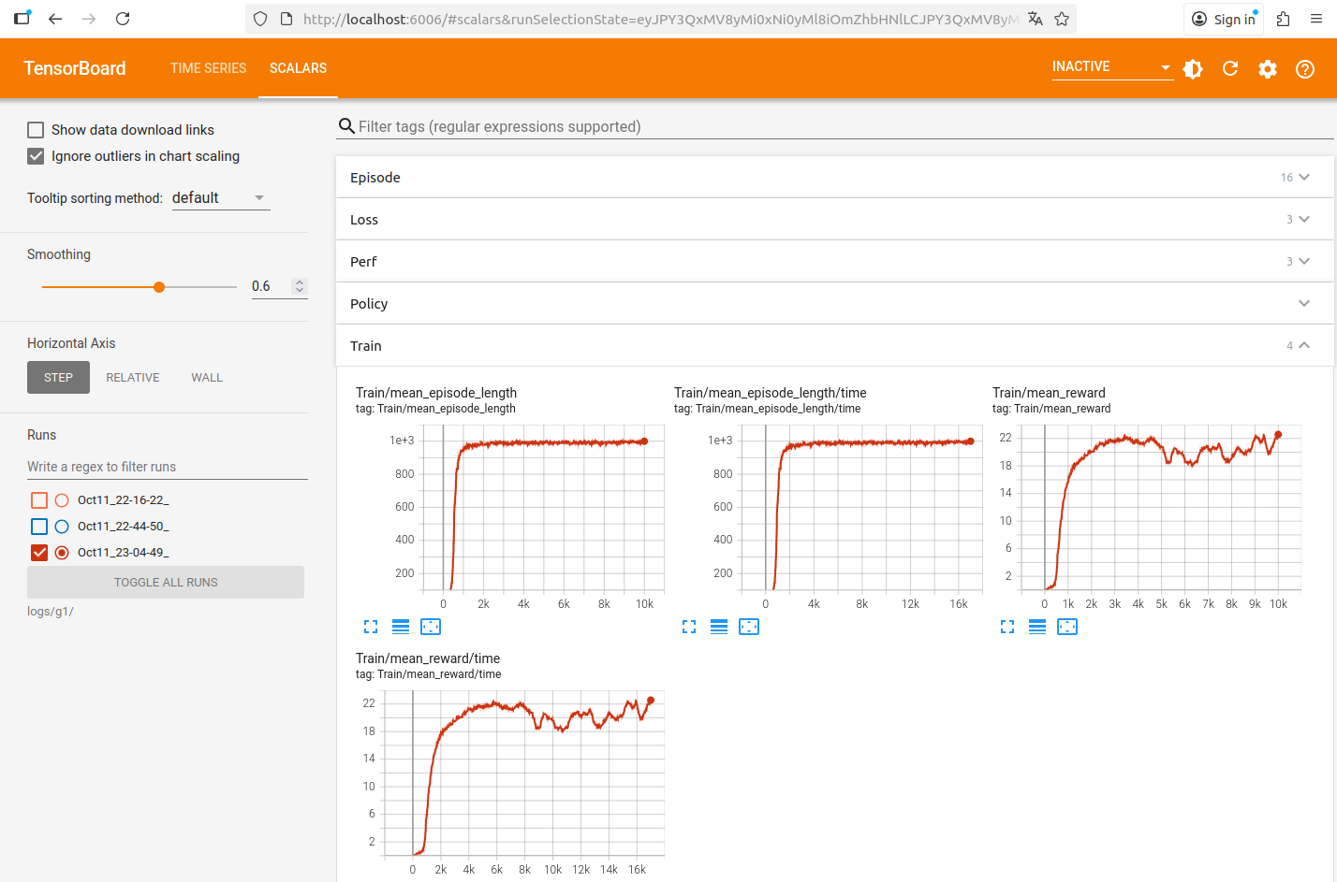Select Oct11_22-44-50_ run radio button
1337x882 pixels.
tap(62, 527)
